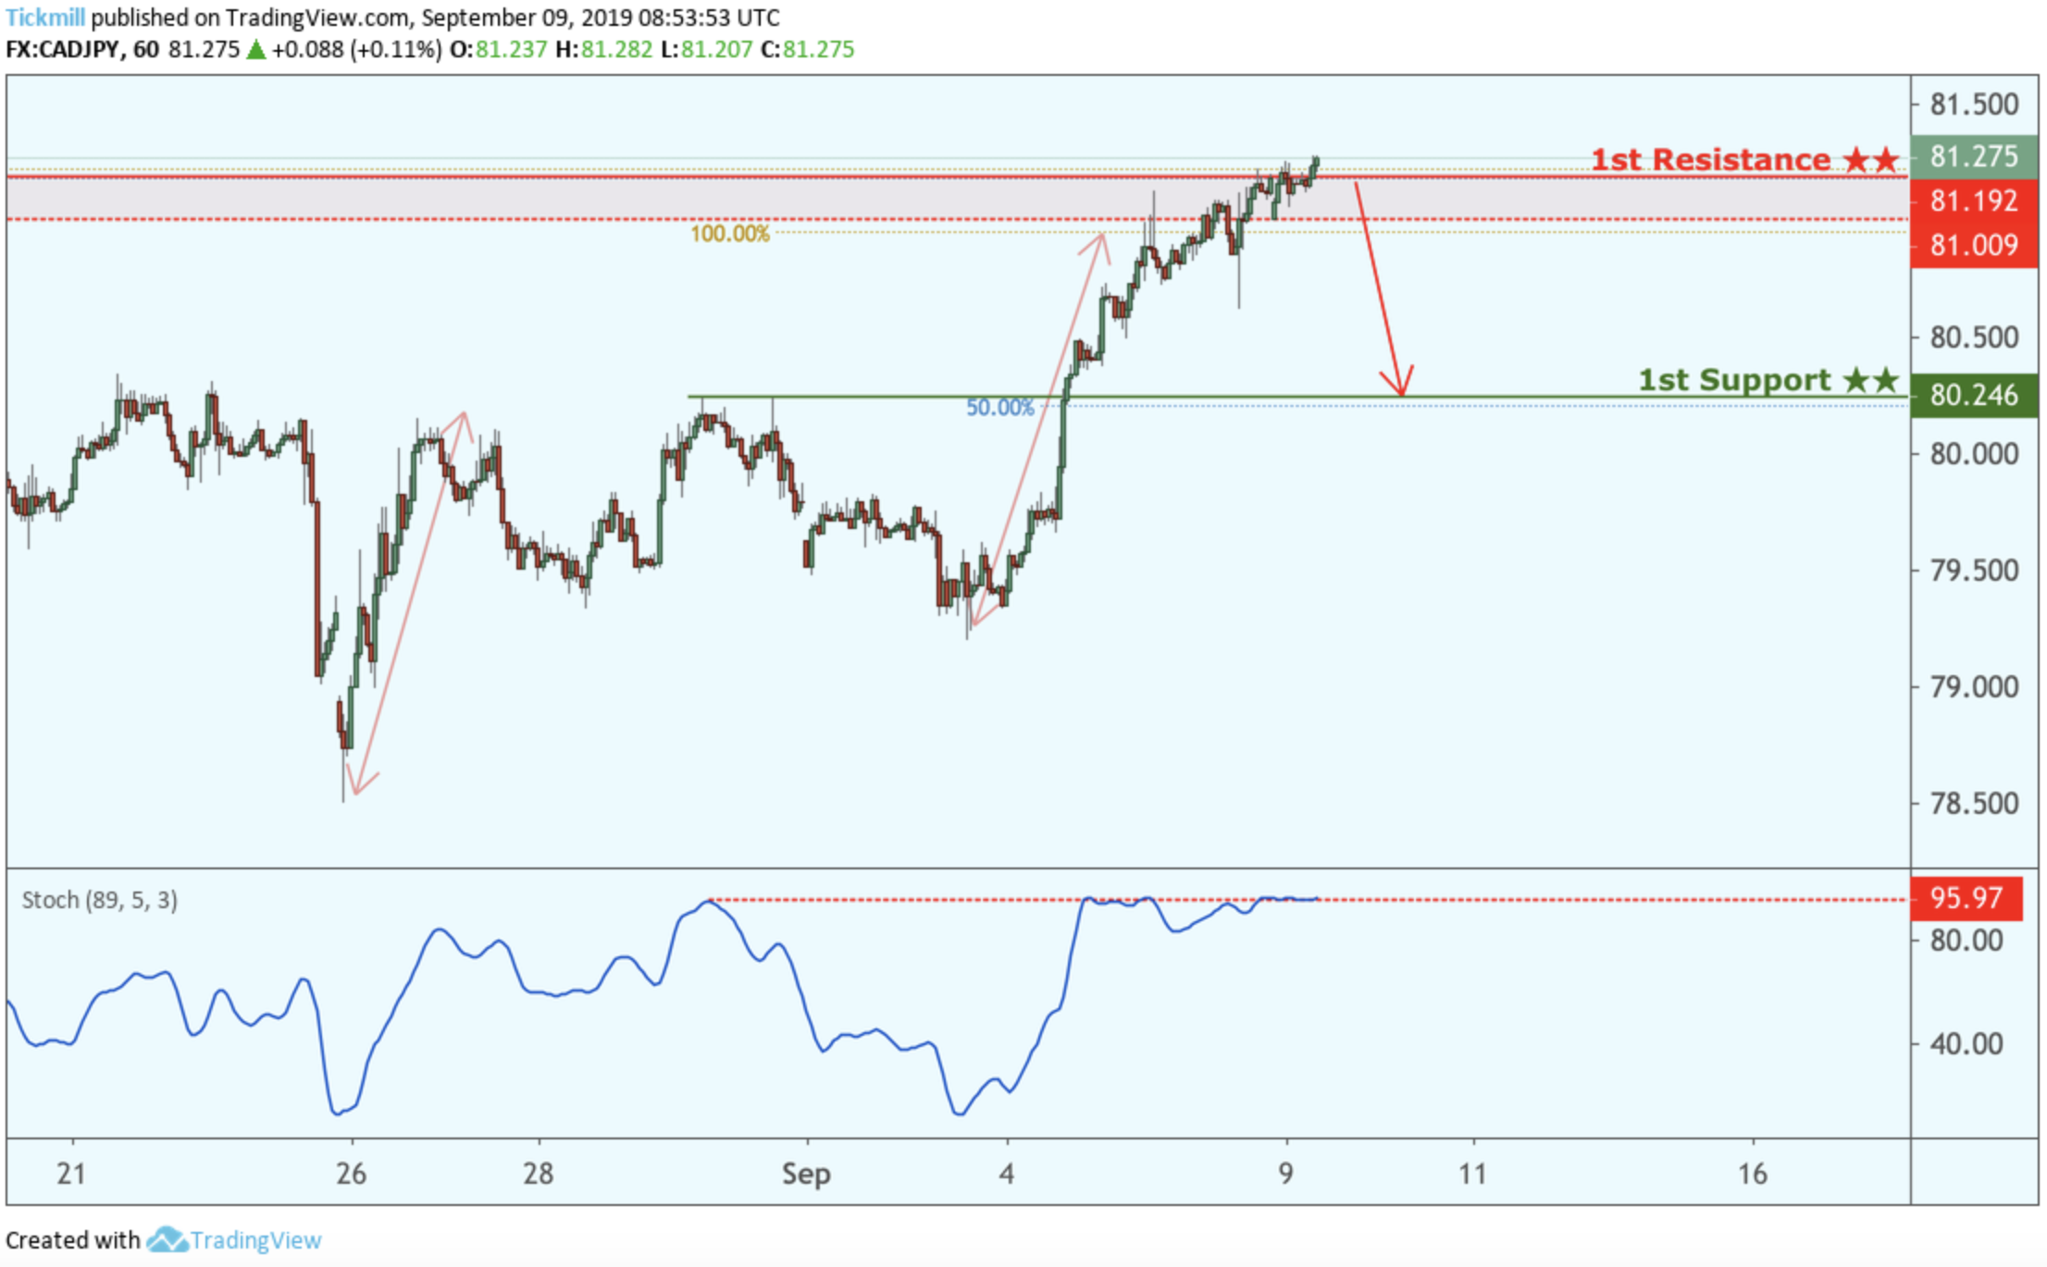Select the 1st Support label
The width and height of the screenshot is (2047, 1267).
click(x=1768, y=380)
